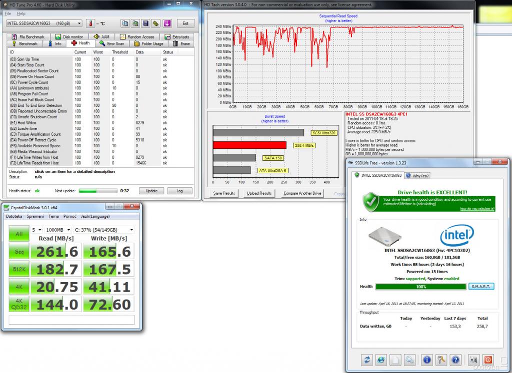Switch to the Disk monitor tab
This screenshot has height=373, width=512.
tap(69, 37)
